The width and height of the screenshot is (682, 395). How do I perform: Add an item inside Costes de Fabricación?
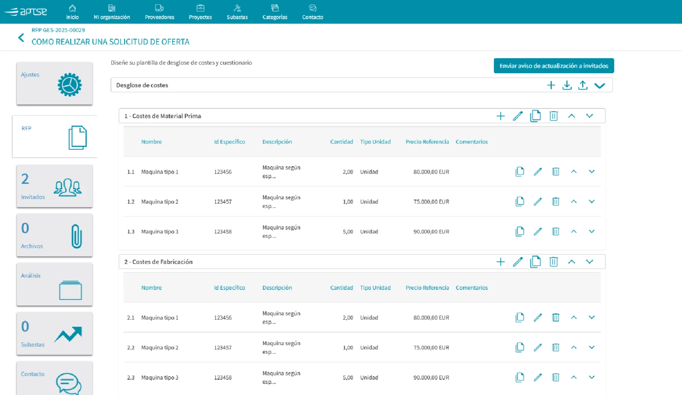click(500, 262)
